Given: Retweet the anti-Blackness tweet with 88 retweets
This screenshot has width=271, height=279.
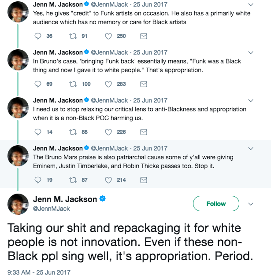Looking at the screenshot, I should click(73, 132).
